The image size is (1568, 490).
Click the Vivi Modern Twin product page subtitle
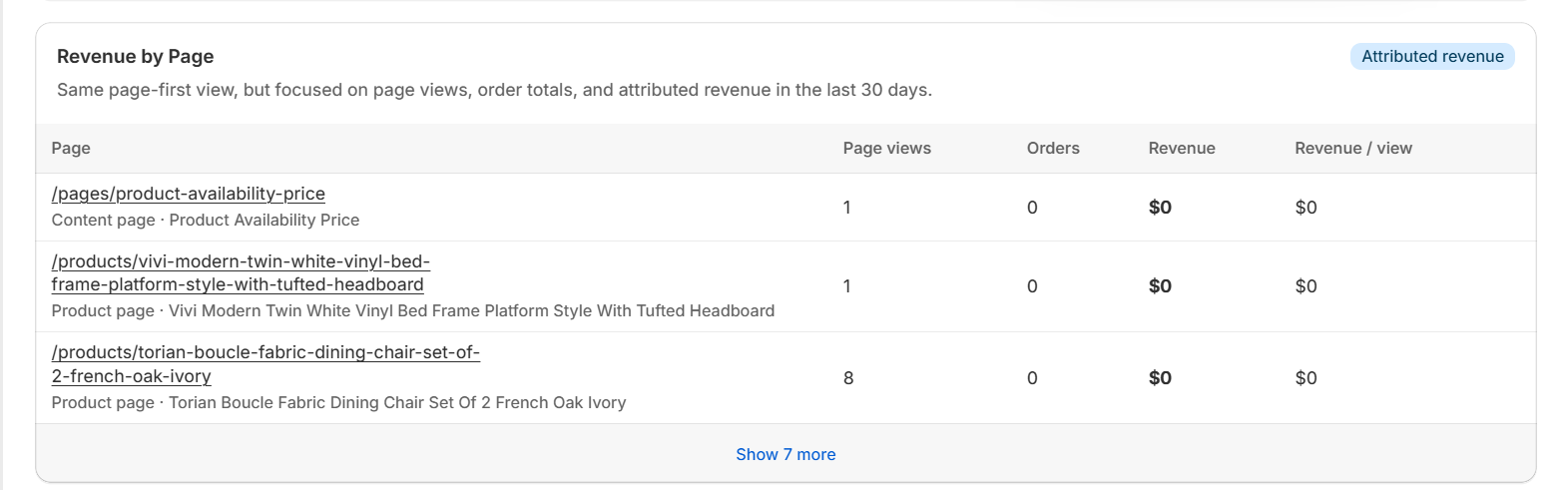[x=412, y=310]
